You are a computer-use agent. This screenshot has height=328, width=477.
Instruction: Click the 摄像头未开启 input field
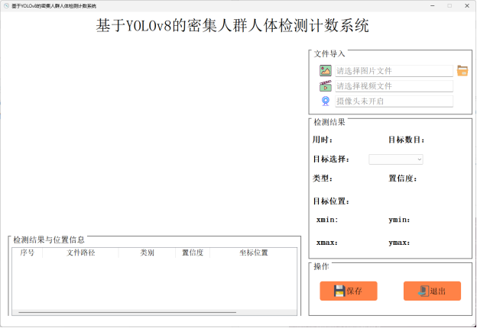[x=394, y=101]
